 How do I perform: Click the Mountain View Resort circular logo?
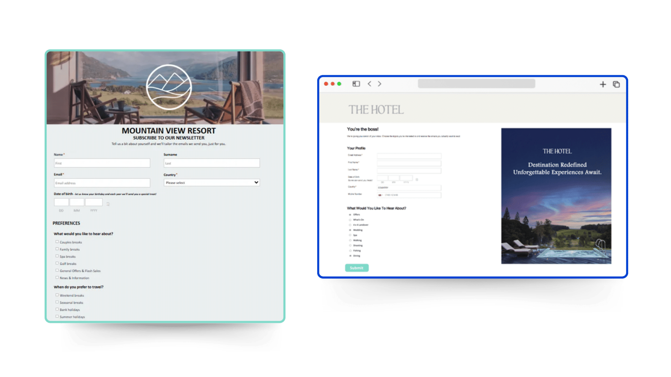point(169,87)
